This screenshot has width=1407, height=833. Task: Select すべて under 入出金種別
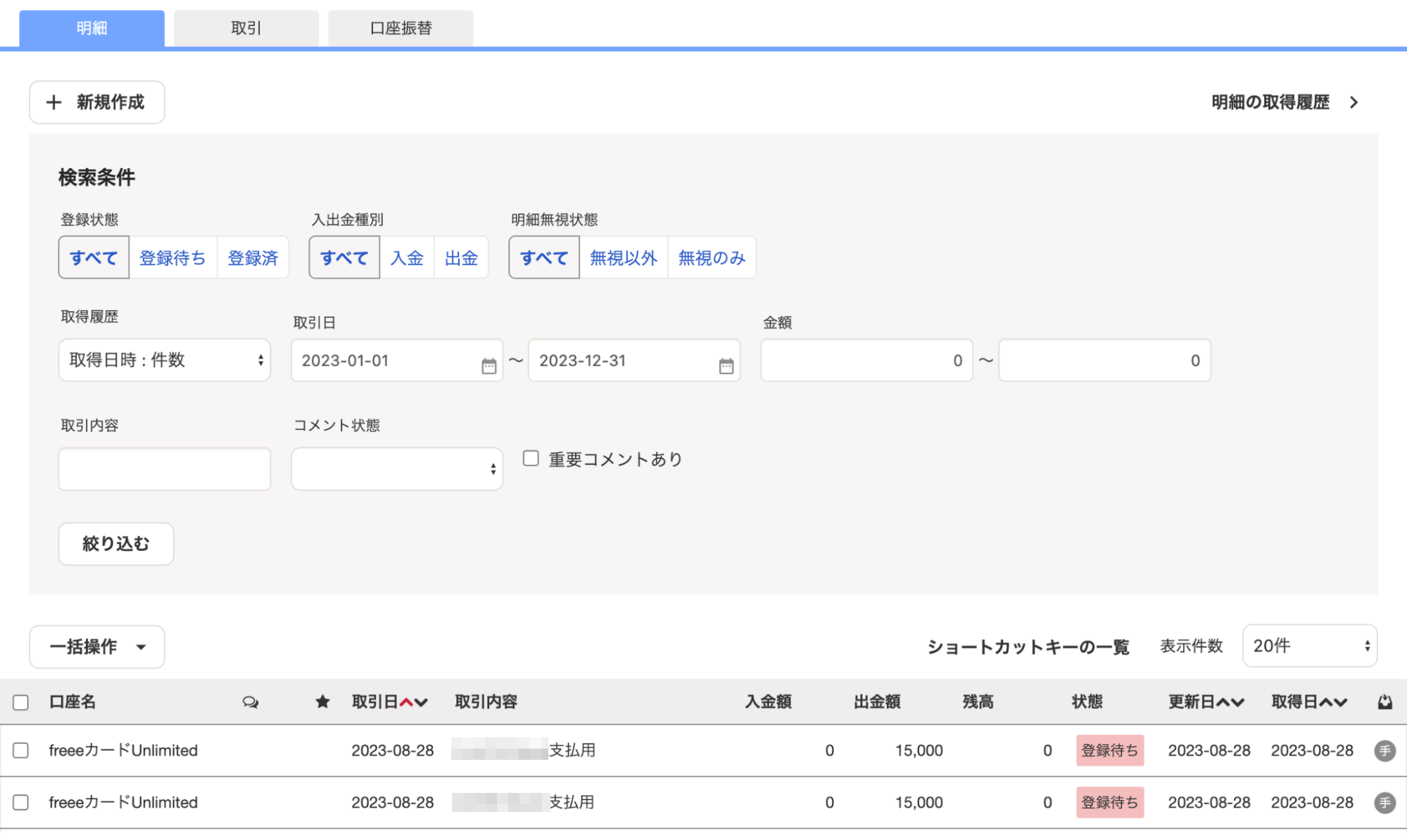pos(344,258)
